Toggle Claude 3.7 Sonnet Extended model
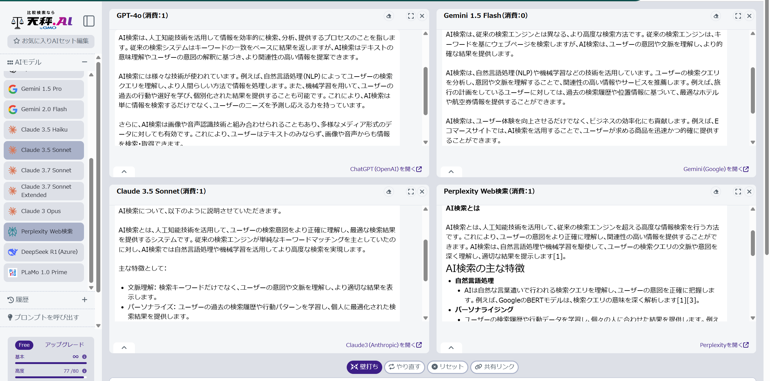Screen dimensions: 770x381 pos(44,191)
